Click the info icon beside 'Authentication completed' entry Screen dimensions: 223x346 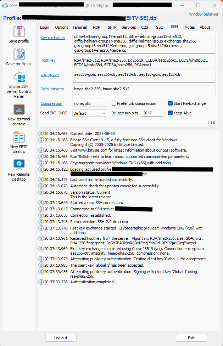click(41, 282)
